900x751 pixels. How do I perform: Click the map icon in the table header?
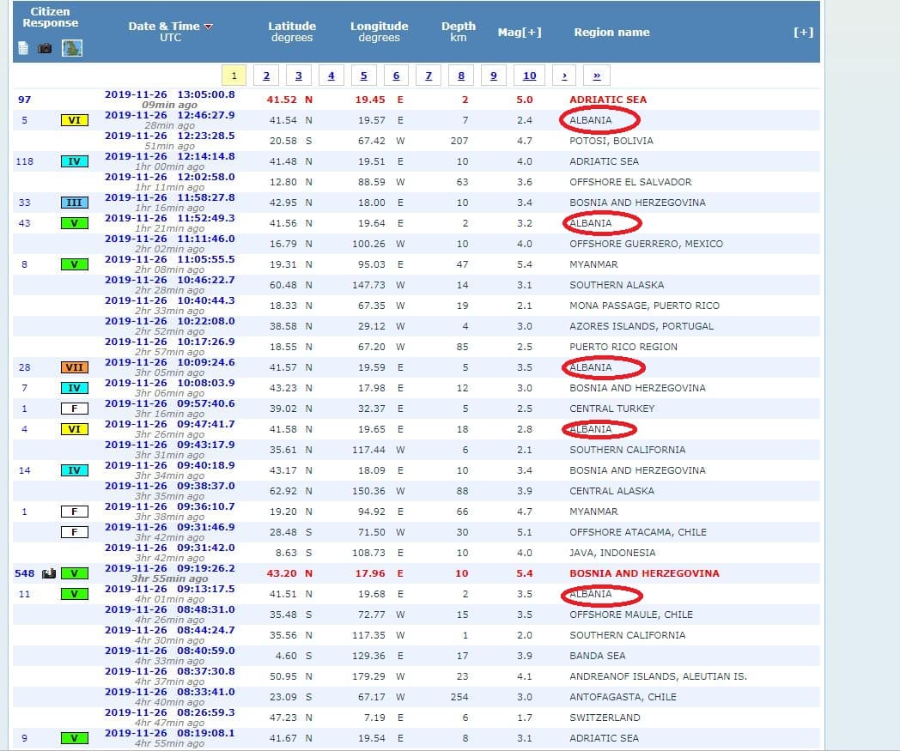[x=72, y=48]
